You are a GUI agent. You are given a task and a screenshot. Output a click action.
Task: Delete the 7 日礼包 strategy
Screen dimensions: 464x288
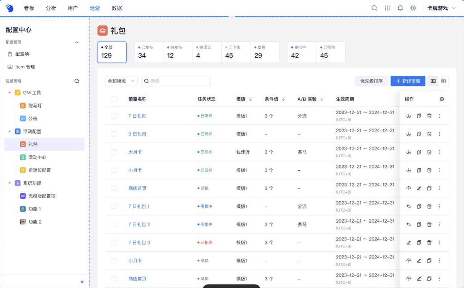coord(429,116)
